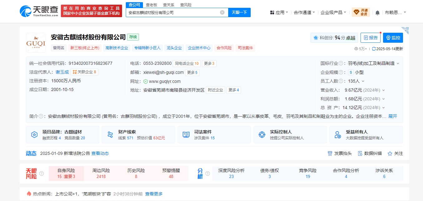
Task: Select the 周边风险 risk tab
Action: 101,174
